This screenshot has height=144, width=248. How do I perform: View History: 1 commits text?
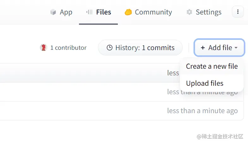point(145,48)
